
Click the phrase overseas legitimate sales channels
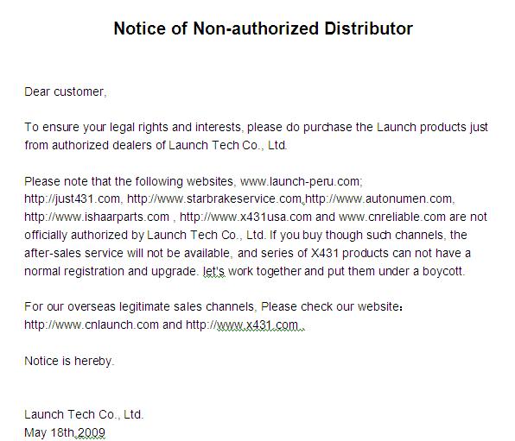tap(161, 306)
